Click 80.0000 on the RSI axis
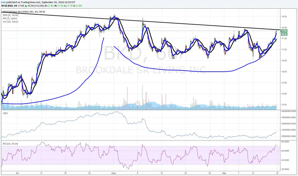The width and height of the screenshot is (298, 176). 285,142
